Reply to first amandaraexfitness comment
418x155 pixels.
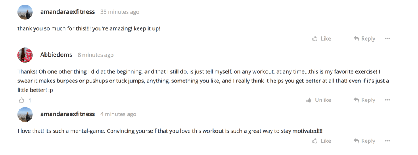[x=364, y=39]
